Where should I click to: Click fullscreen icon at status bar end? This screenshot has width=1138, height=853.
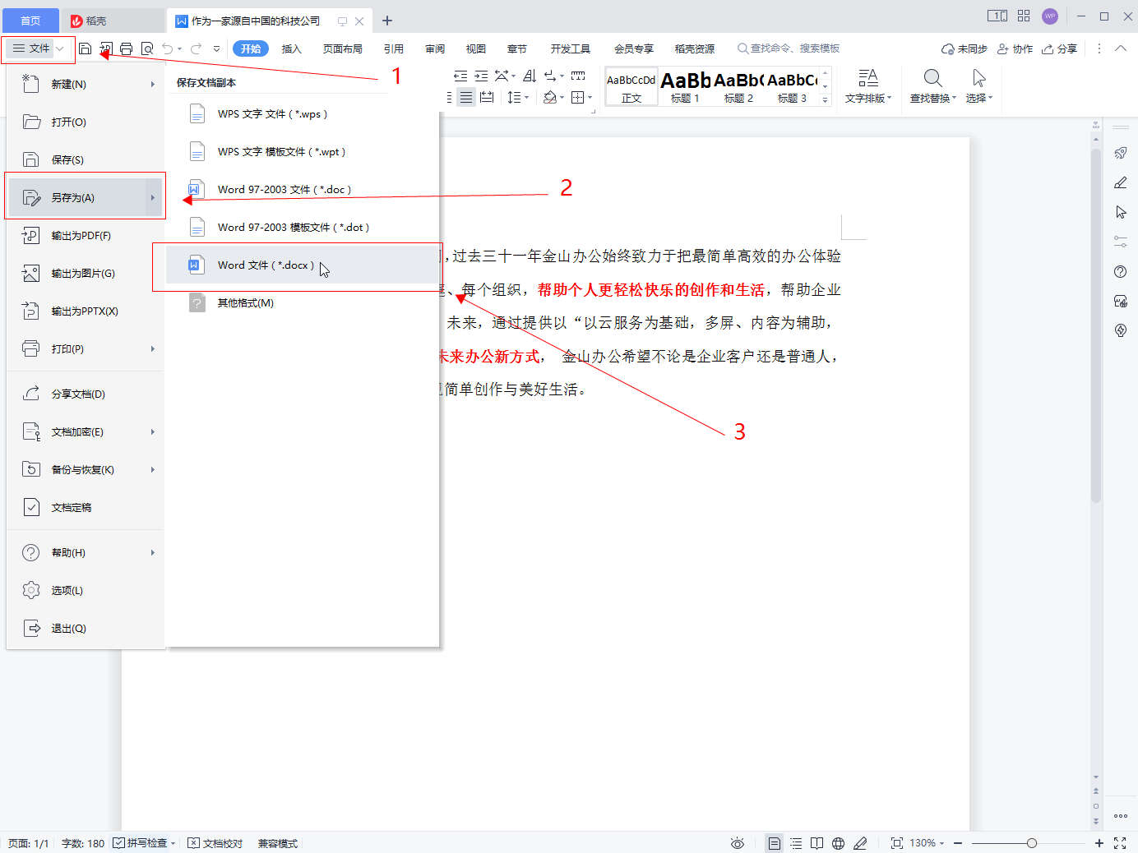1120,843
